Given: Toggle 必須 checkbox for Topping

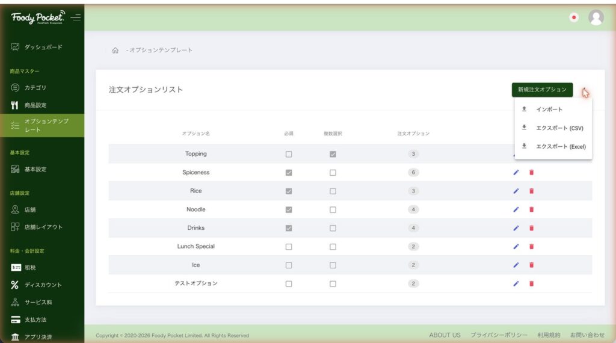Looking at the screenshot, I should pos(289,154).
